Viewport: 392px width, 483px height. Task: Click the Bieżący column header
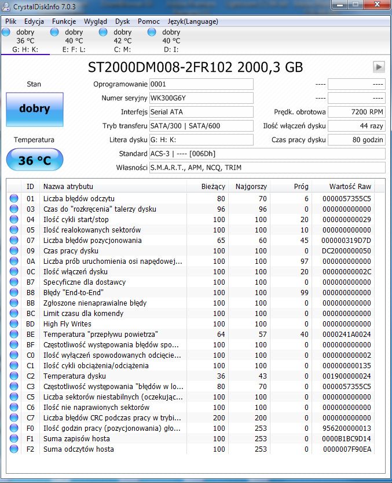coord(208,186)
